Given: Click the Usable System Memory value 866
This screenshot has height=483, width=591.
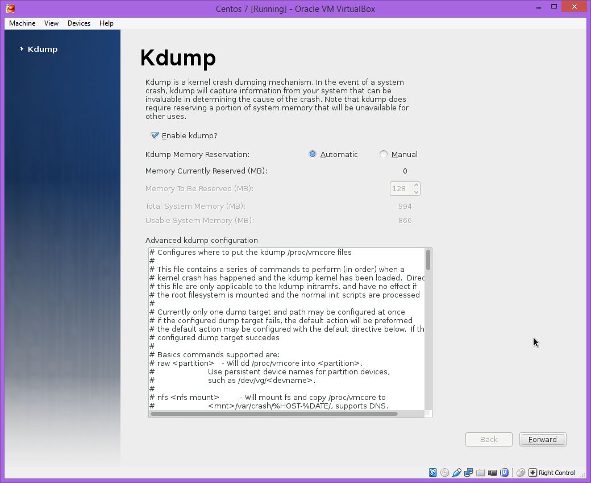Looking at the screenshot, I should [x=405, y=220].
